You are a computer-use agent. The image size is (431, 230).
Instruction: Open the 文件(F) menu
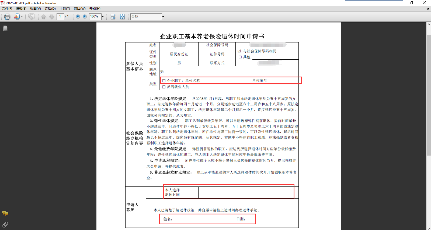coord(7,9)
